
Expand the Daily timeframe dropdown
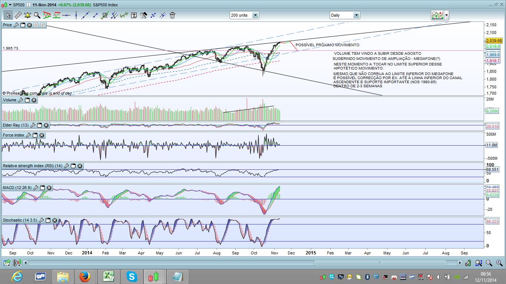356,15
